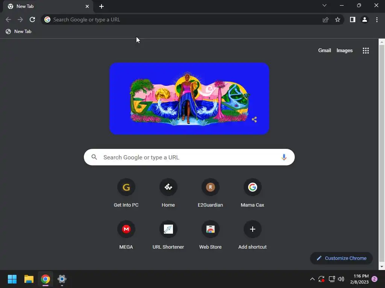This screenshot has width=385, height=288.
Task: Click the Google icon in address bar
Action: pos(47,19)
